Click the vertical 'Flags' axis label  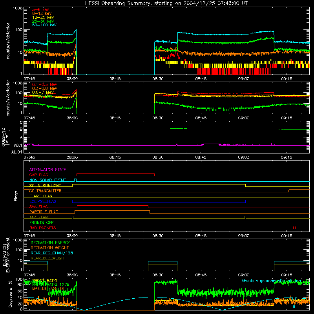point(16,196)
